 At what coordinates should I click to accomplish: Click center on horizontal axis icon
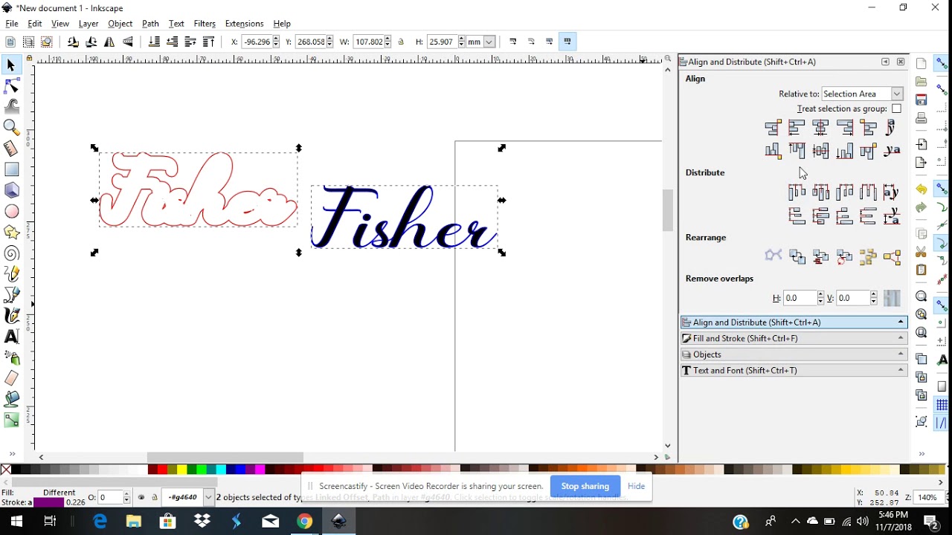[820, 151]
